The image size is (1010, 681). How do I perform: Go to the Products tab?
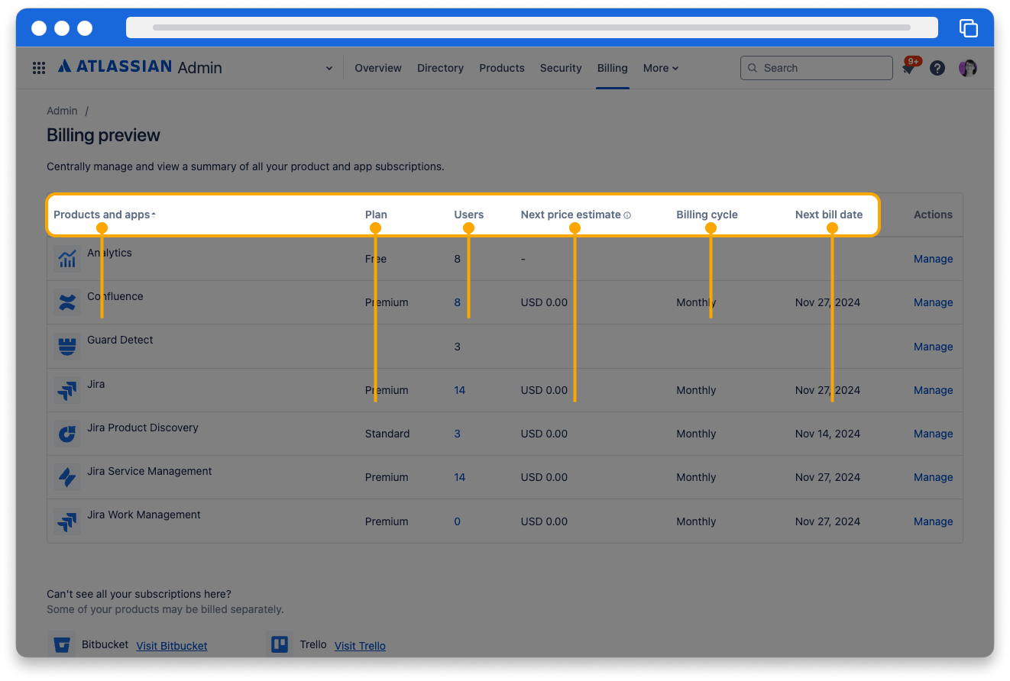coord(502,68)
